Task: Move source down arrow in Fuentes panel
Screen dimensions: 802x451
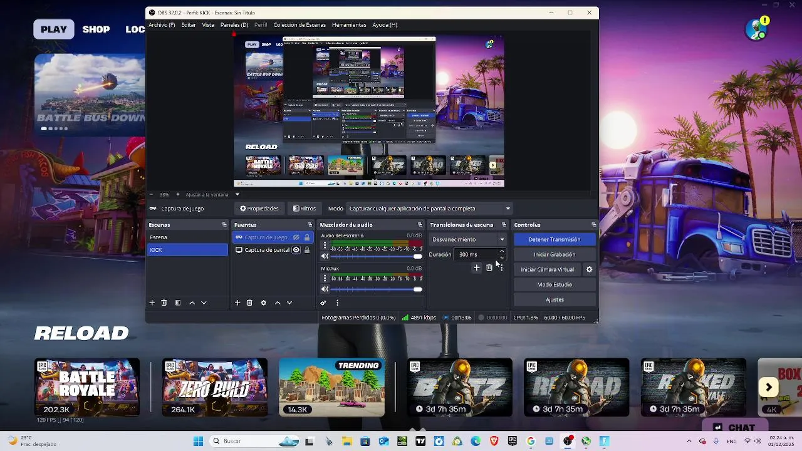Action: pos(289,303)
